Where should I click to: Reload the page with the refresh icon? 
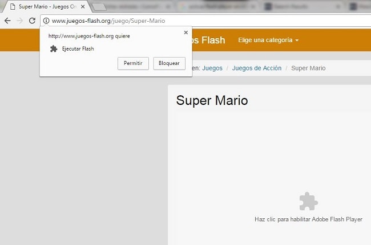pyautogui.click(x=32, y=21)
